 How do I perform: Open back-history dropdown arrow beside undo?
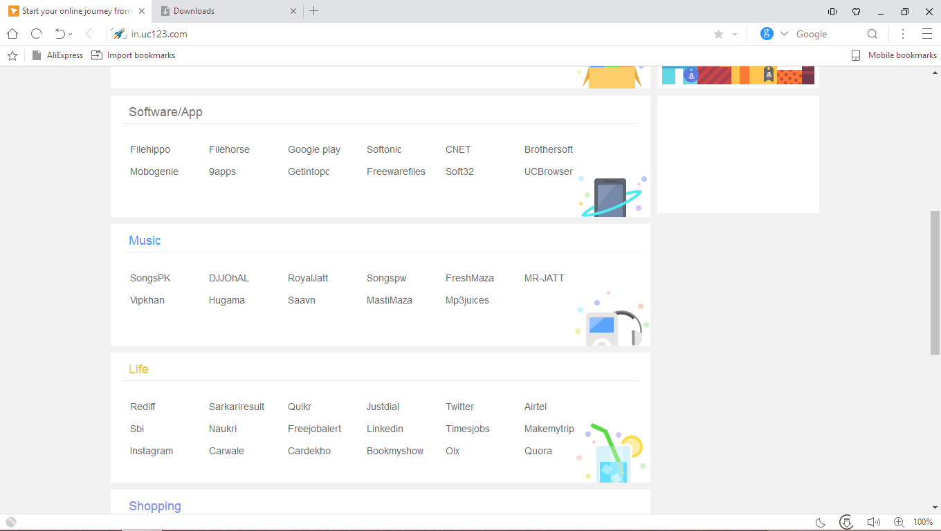[x=71, y=35]
